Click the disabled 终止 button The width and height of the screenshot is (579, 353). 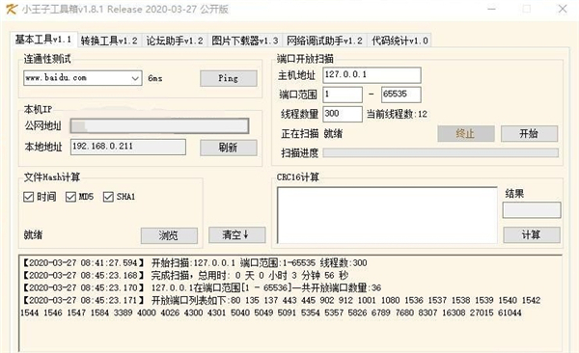pyautogui.click(x=466, y=134)
